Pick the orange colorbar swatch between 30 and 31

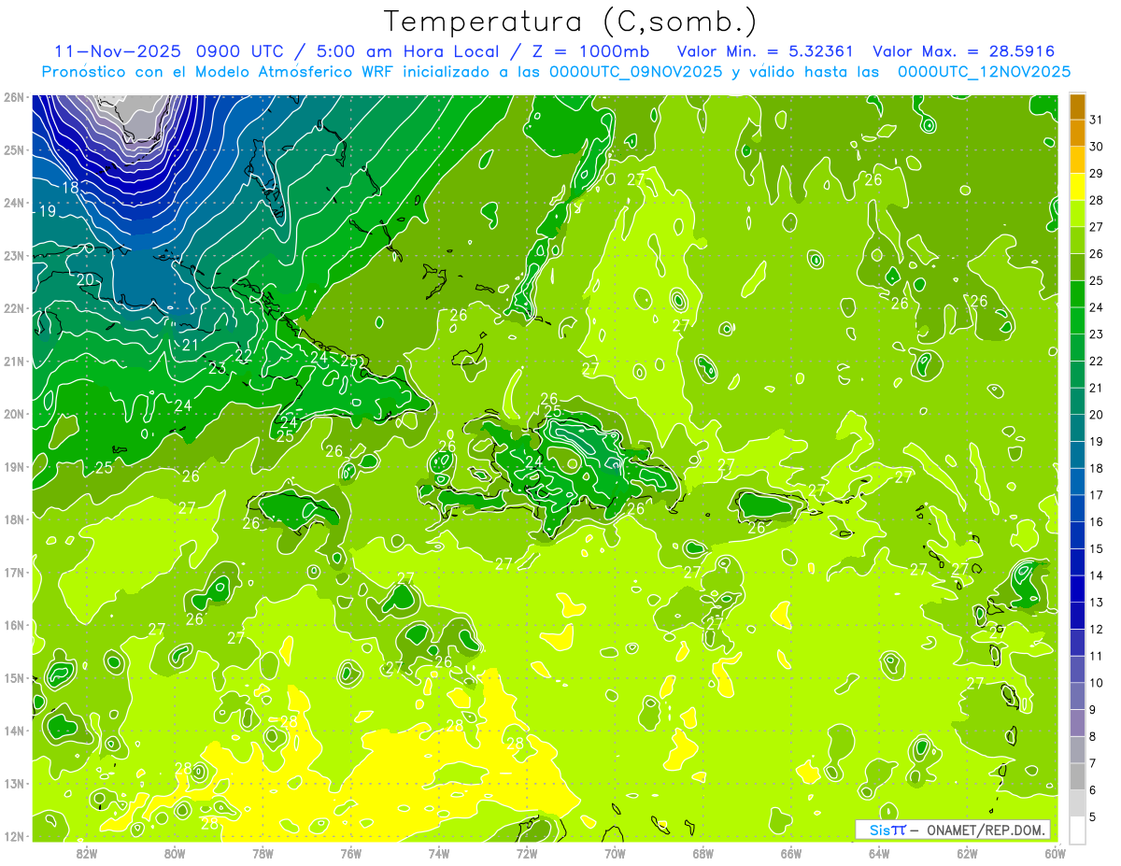tap(1077, 134)
